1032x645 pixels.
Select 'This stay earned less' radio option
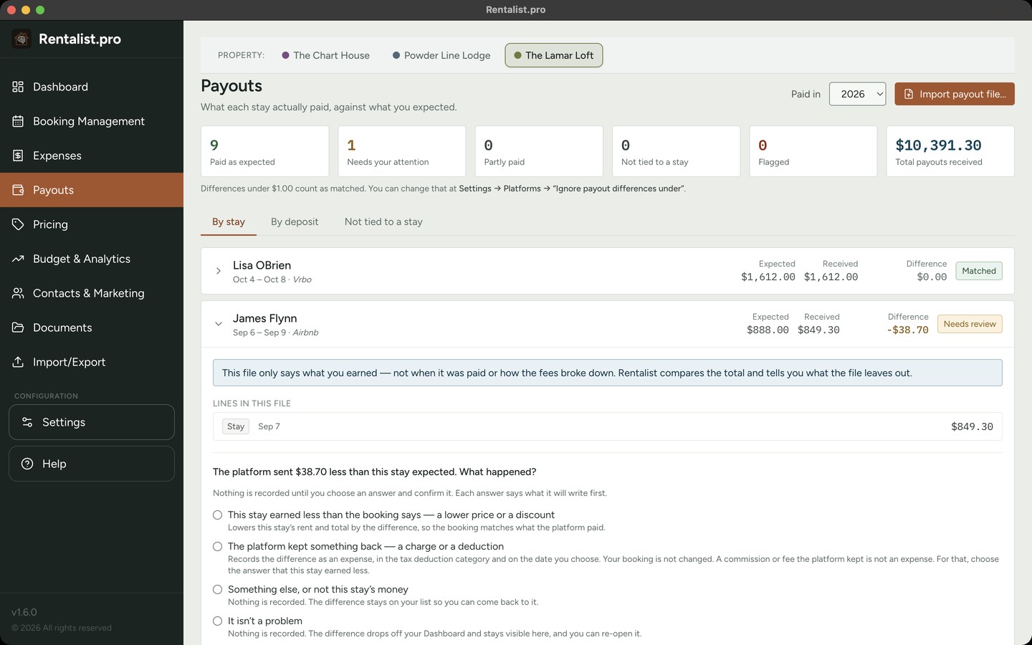click(217, 515)
